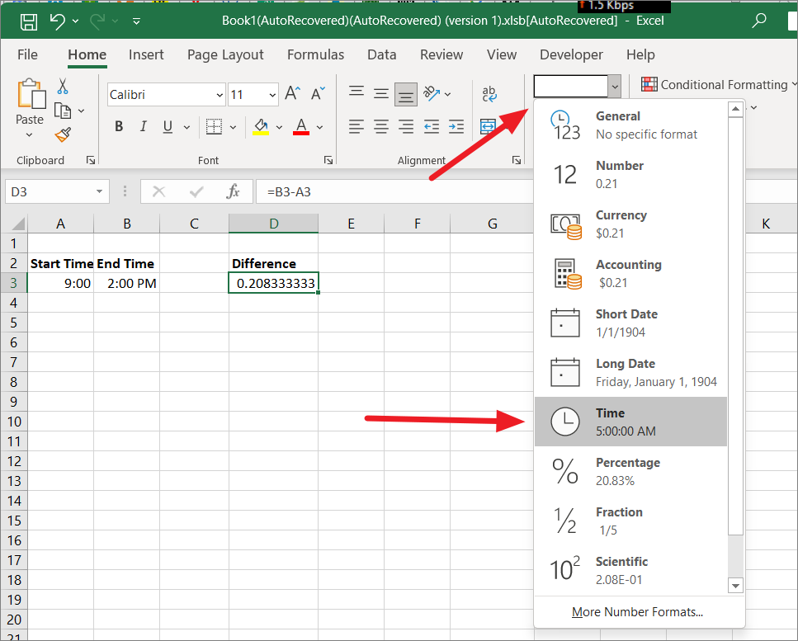Open the Fill Color bucket icon
The height and width of the screenshot is (641, 798).
[x=261, y=125]
